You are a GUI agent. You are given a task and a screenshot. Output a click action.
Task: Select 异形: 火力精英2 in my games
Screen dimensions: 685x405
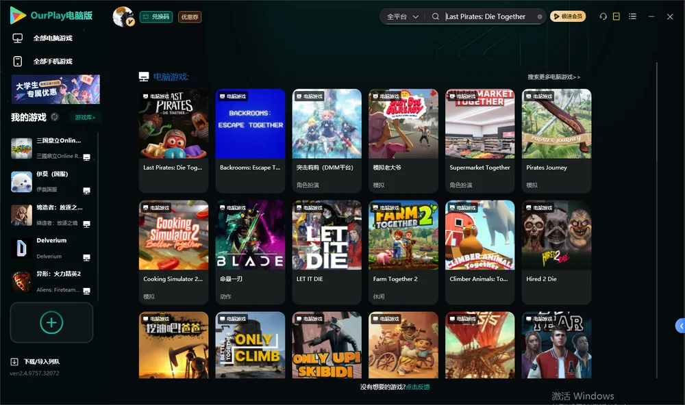tap(51, 281)
